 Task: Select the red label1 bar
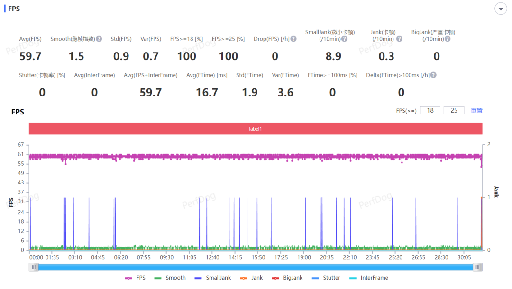point(256,129)
